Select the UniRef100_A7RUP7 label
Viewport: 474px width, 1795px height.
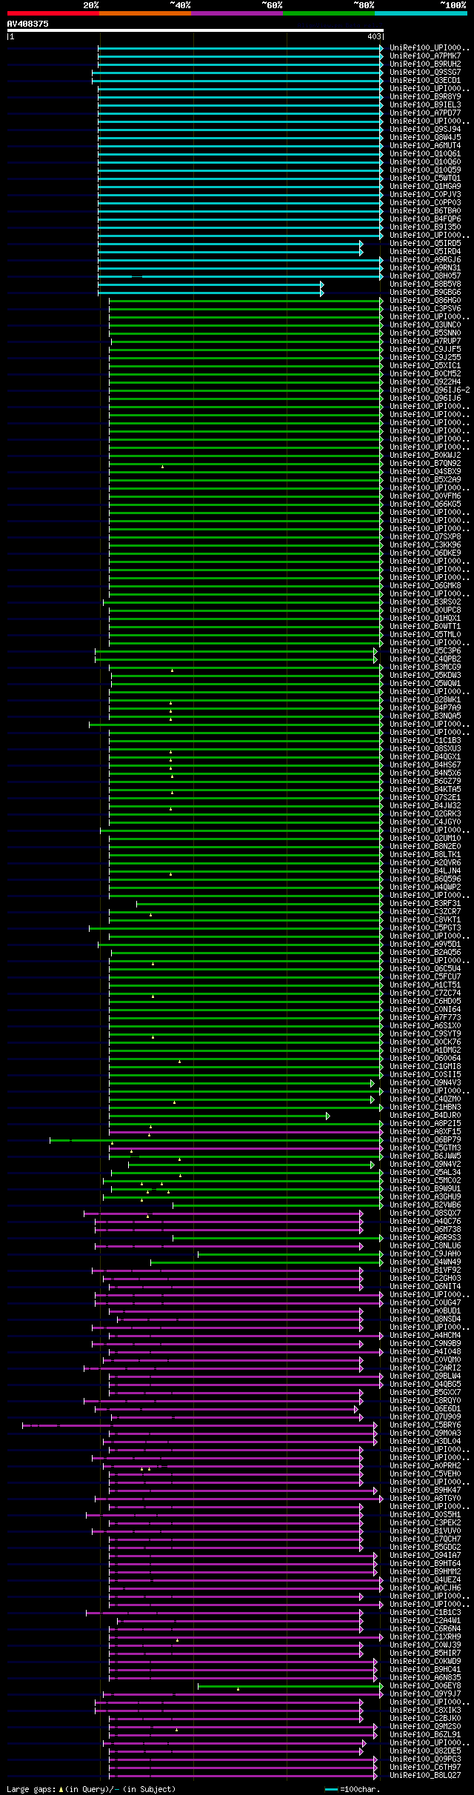coord(425,341)
